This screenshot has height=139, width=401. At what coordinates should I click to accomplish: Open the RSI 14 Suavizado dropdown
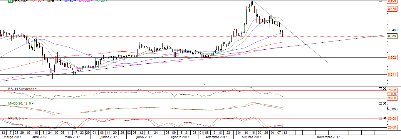pos(36,88)
